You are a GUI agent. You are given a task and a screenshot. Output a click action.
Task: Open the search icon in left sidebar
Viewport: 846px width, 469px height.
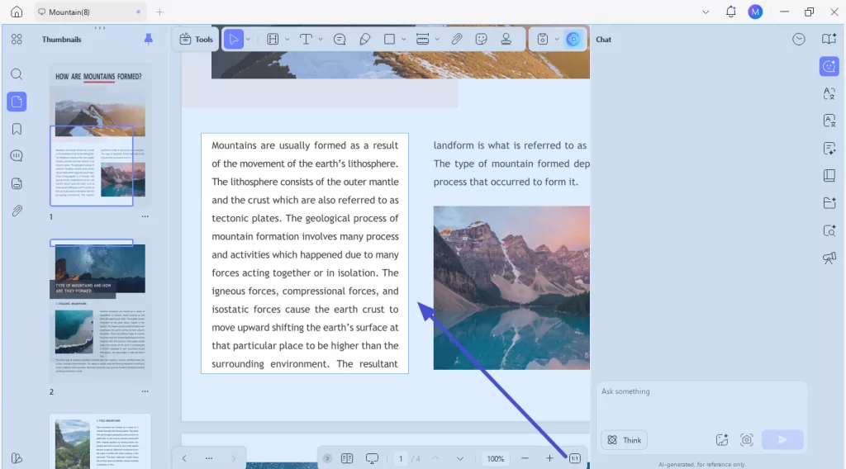pyautogui.click(x=17, y=74)
